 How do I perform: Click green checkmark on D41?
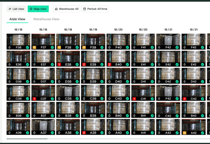point(152,82)
